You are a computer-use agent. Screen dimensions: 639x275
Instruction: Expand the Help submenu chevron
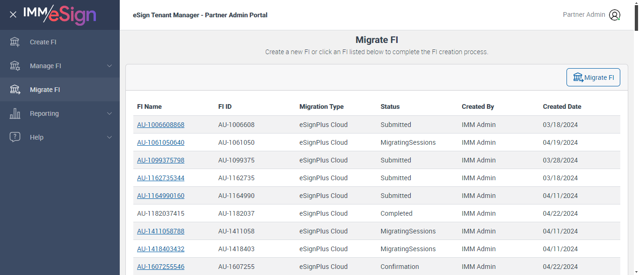(109, 137)
